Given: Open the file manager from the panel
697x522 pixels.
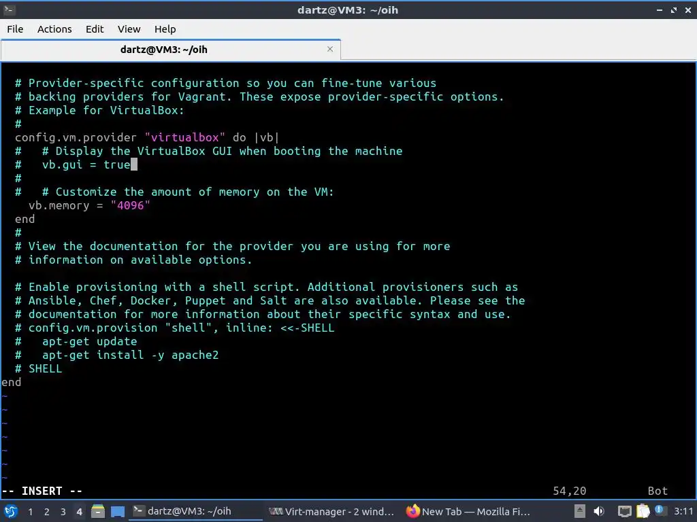Looking at the screenshot, I should [x=98, y=512].
